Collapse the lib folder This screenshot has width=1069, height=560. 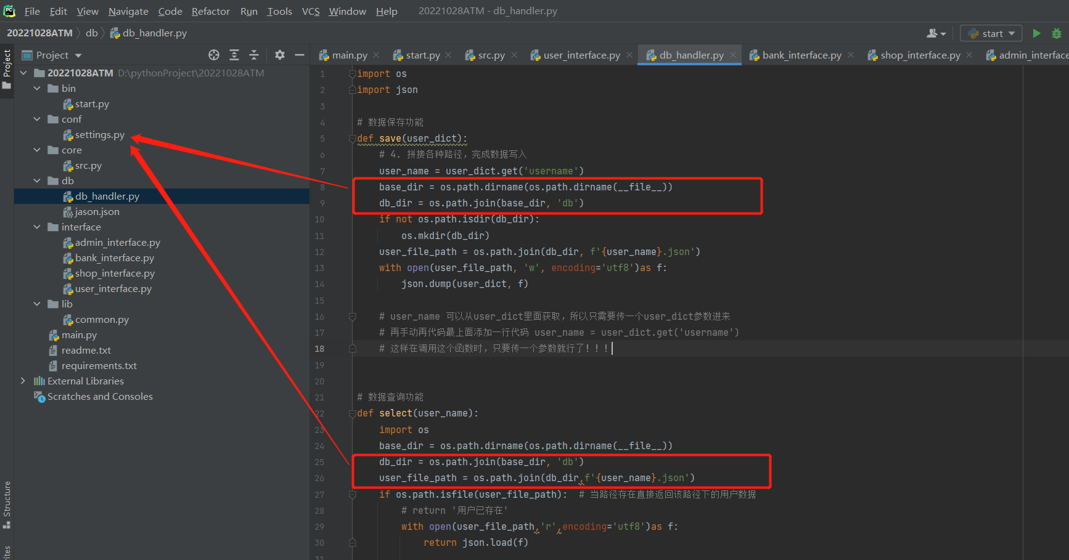(38, 304)
